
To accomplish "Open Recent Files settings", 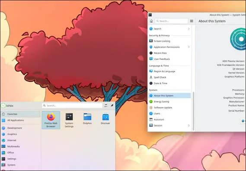I will pos(169,53).
